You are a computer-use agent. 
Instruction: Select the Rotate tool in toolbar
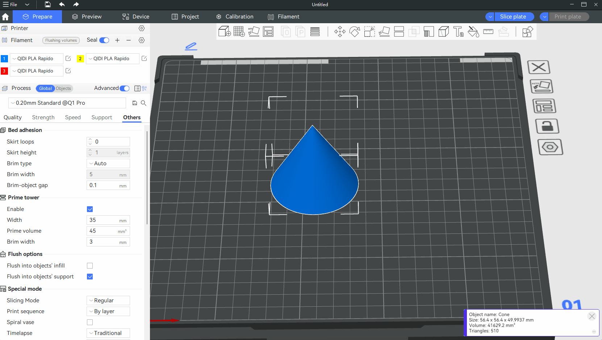point(355,32)
